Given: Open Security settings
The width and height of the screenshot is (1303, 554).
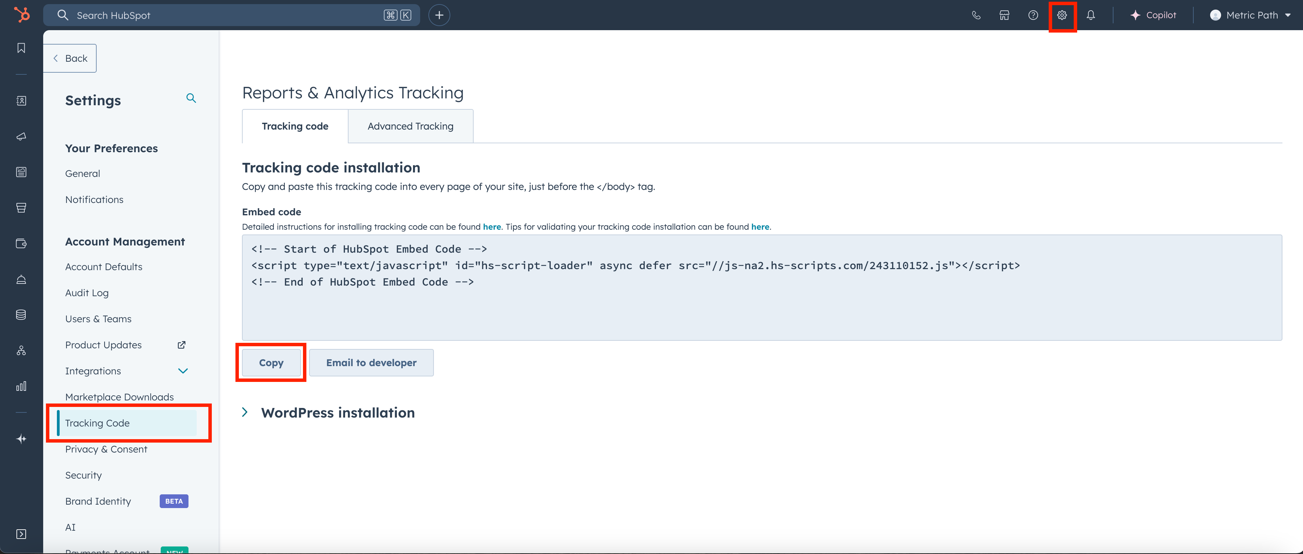Looking at the screenshot, I should pyautogui.click(x=84, y=475).
